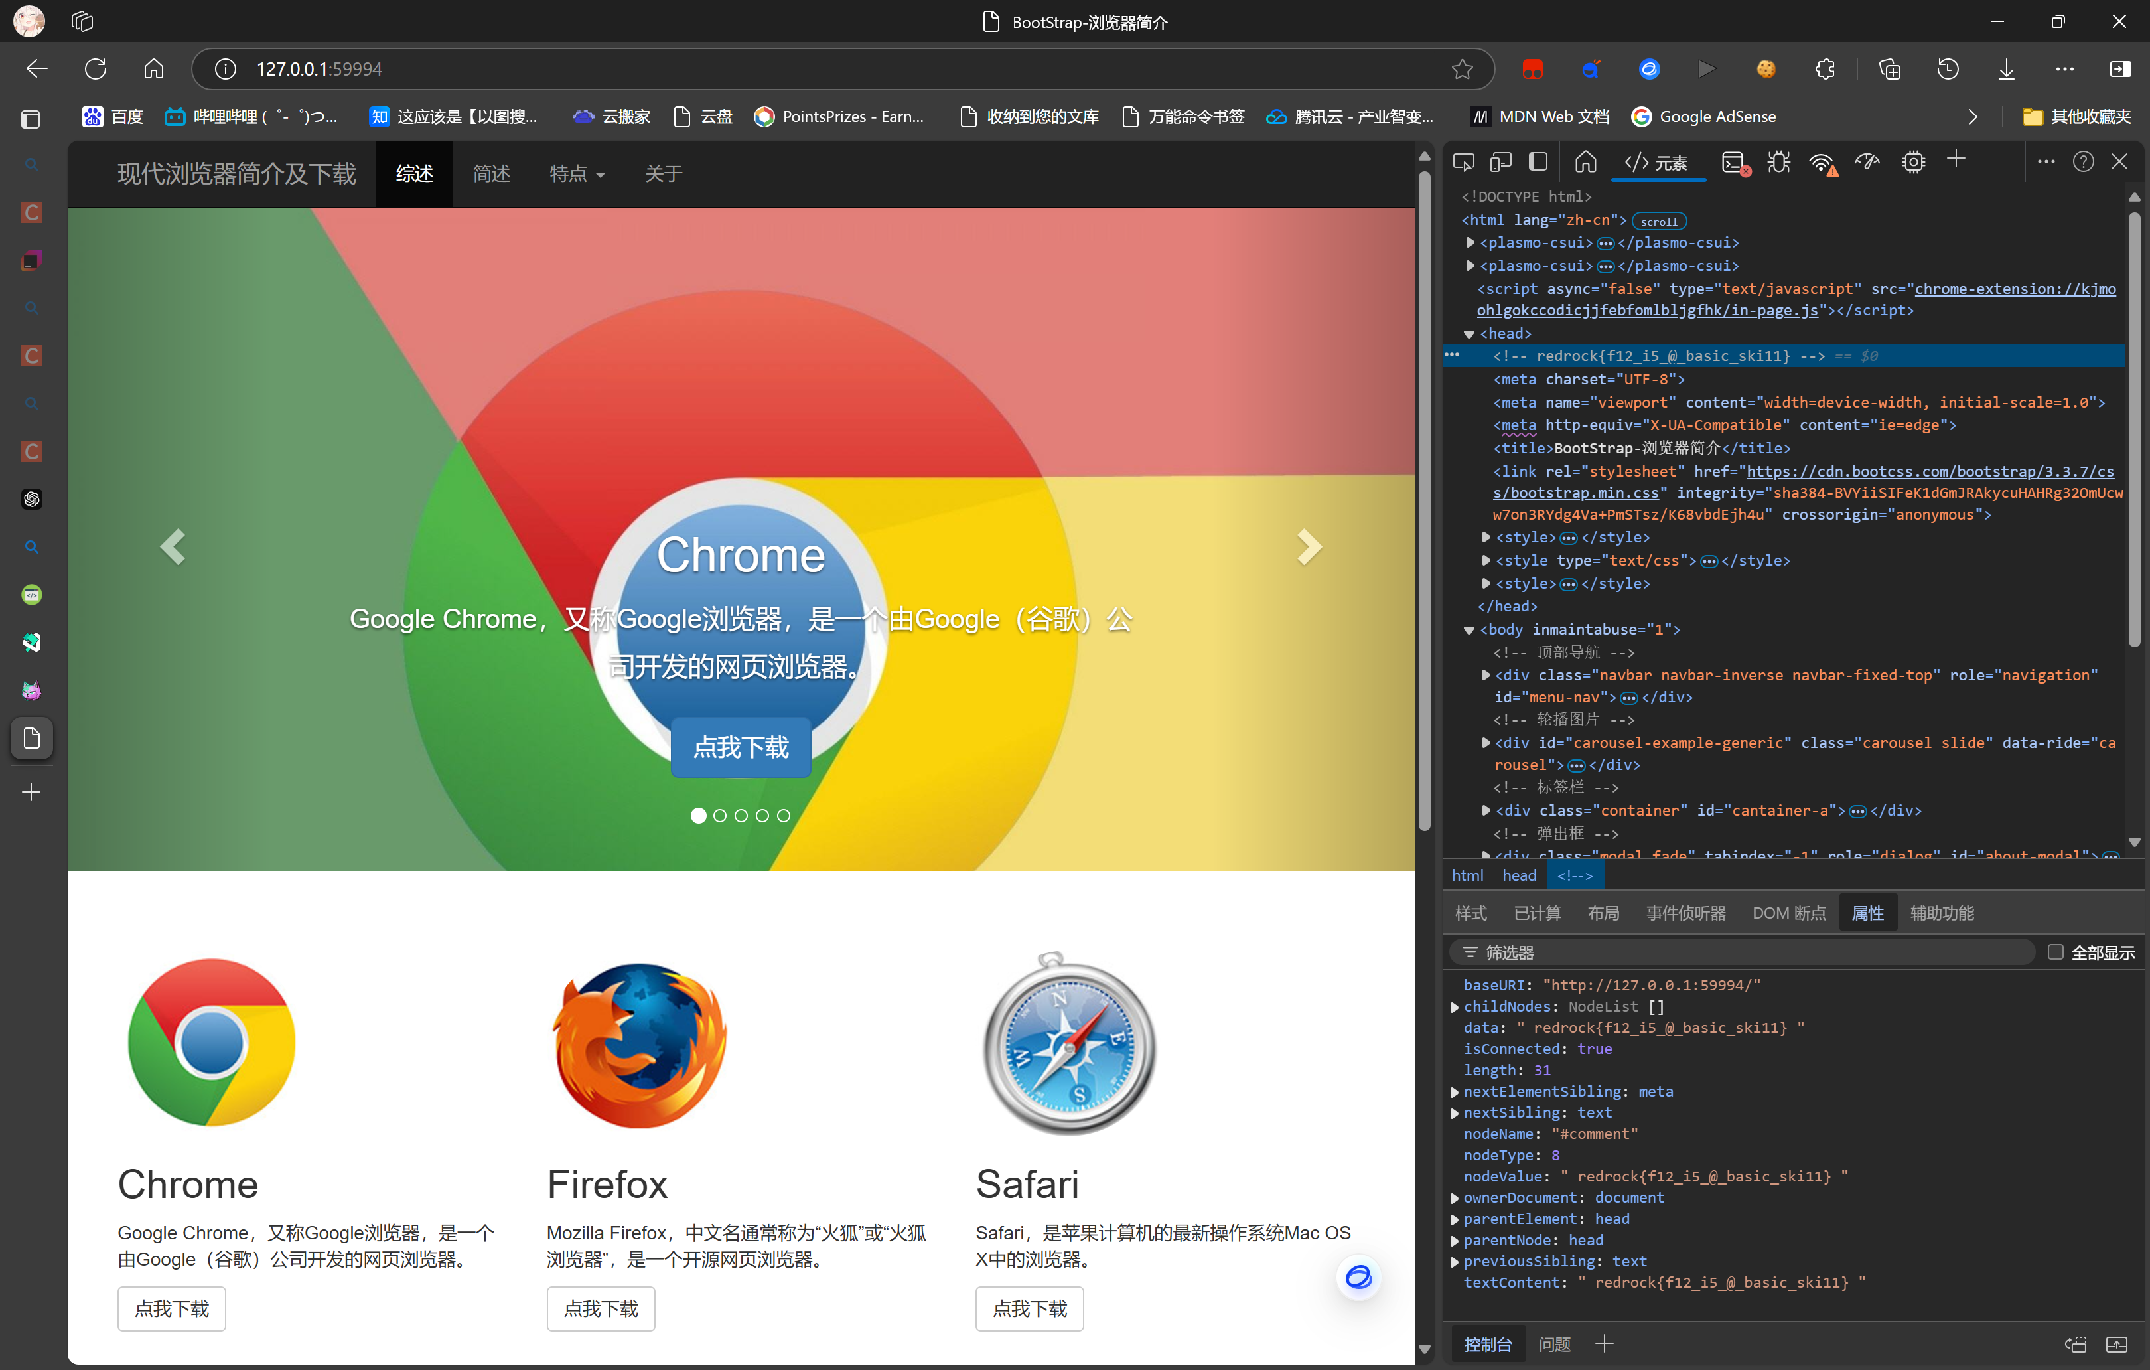The height and width of the screenshot is (1370, 2150).
Task: Add page to favorites star icon
Action: pos(1462,69)
